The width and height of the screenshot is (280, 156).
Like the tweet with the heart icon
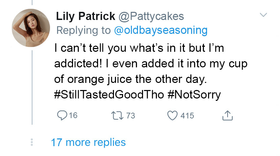pyautogui.click(x=172, y=115)
